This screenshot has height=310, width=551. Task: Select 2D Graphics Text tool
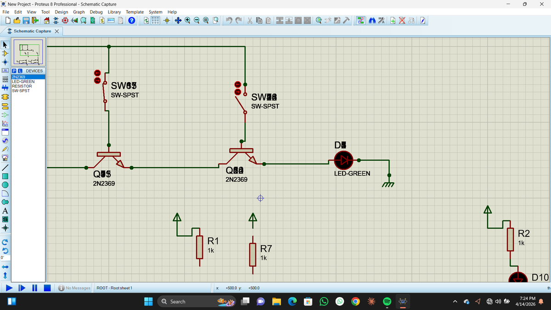coord(5,211)
